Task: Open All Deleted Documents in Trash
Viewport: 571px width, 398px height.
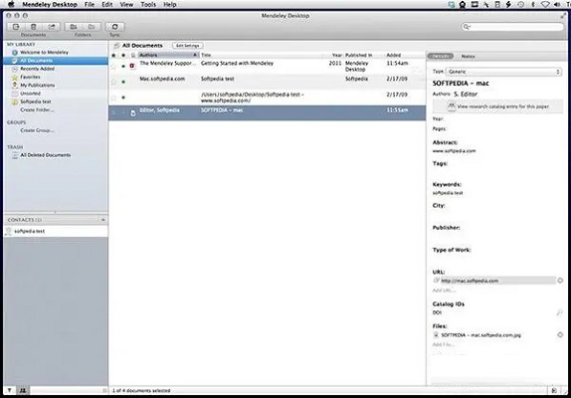Action: 45,155
